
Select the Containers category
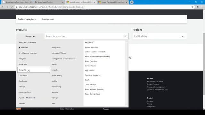(23, 75)
